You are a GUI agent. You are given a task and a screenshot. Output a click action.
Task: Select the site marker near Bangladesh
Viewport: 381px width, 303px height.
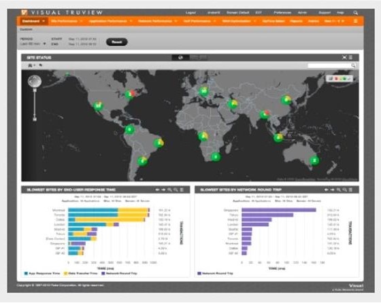[265, 114]
